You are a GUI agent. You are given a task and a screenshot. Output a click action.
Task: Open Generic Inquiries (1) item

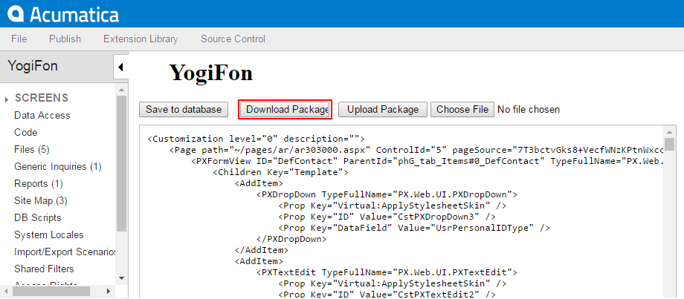point(58,166)
